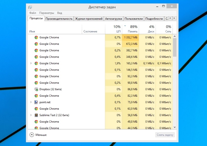Image resolution: width=207 pixels, height=146 pixels.
Task: Select the Sublime Text 2 (32 бита) name
Action: coord(54,115)
